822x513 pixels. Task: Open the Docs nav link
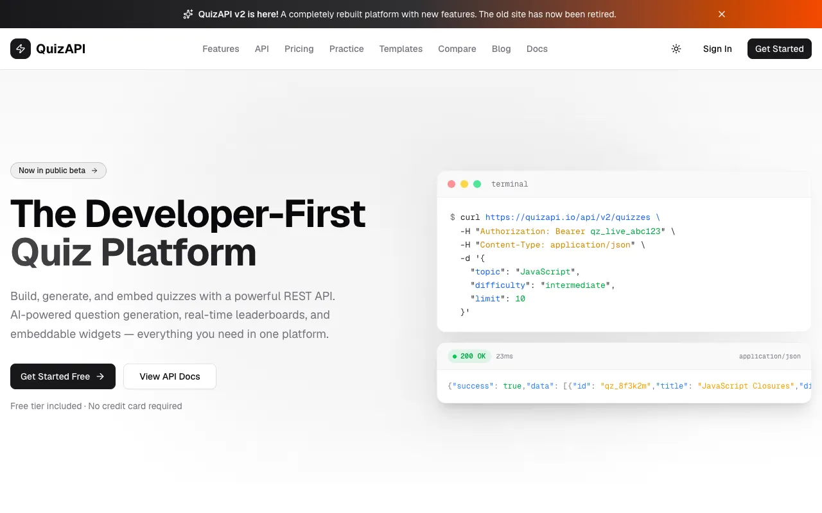tap(537, 49)
